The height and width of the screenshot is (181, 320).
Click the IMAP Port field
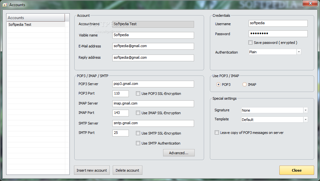tap(121, 113)
